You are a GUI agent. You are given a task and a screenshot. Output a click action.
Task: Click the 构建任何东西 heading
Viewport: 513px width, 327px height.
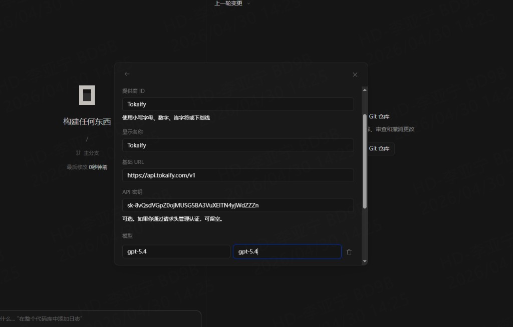click(87, 121)
